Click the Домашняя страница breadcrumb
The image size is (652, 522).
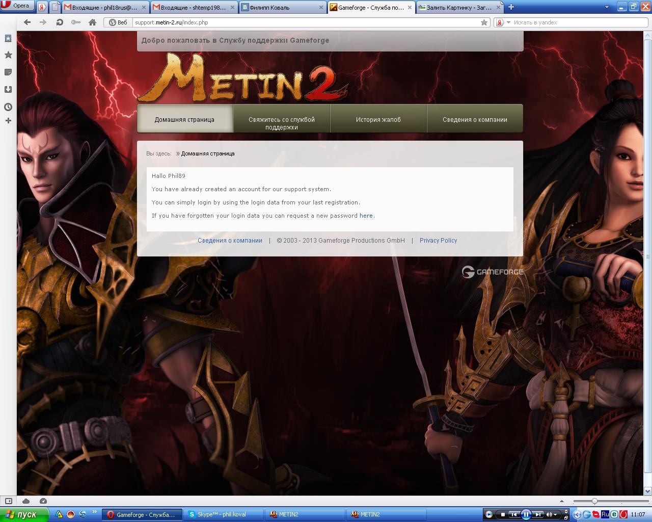pos(208,153)
